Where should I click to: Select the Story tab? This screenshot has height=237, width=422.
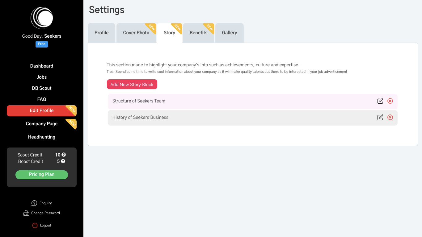click(169, 33)
